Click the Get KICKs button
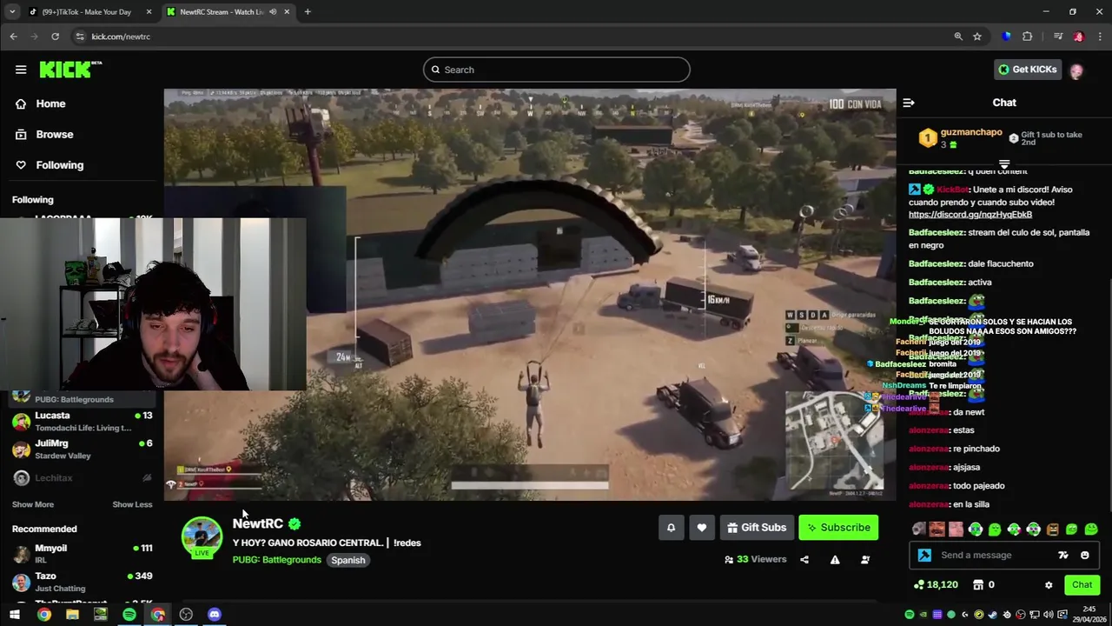 point(1028,70)
